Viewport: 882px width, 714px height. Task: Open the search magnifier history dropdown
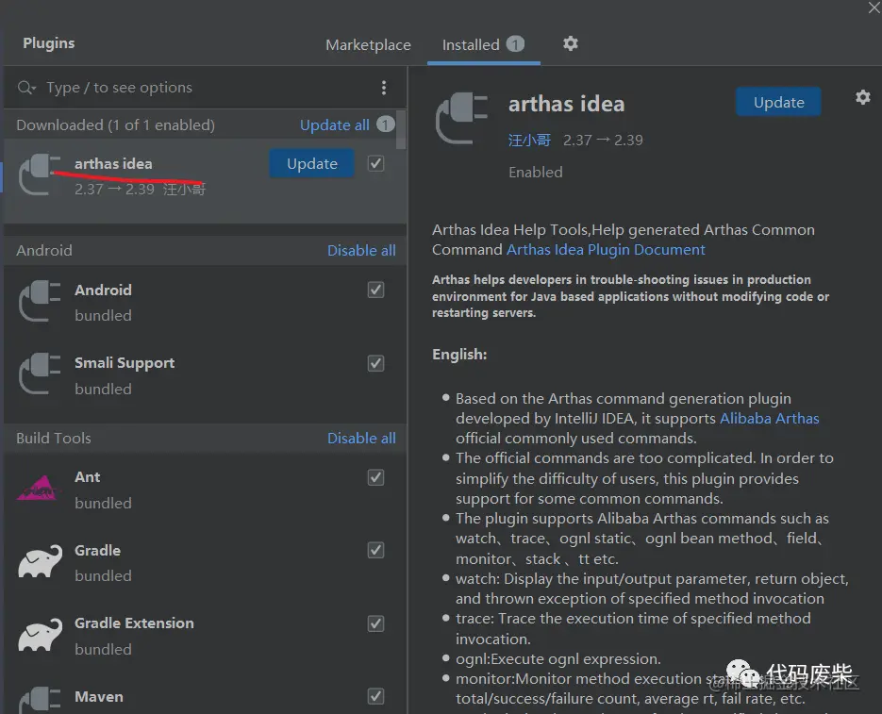coord(26,88)
